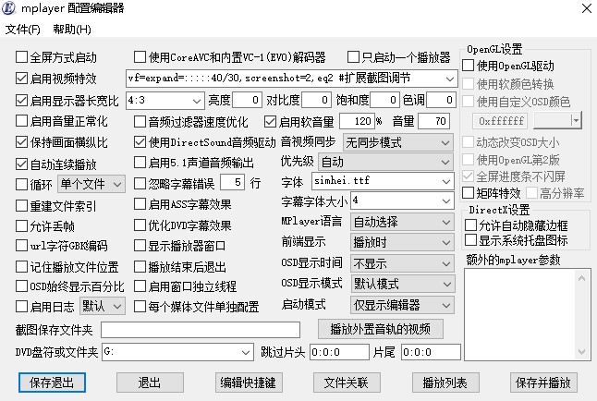Open 编辑快捷键 dialog button
Image resolution: width=597 pixels, height=401 pixels.
pos(249,383)
